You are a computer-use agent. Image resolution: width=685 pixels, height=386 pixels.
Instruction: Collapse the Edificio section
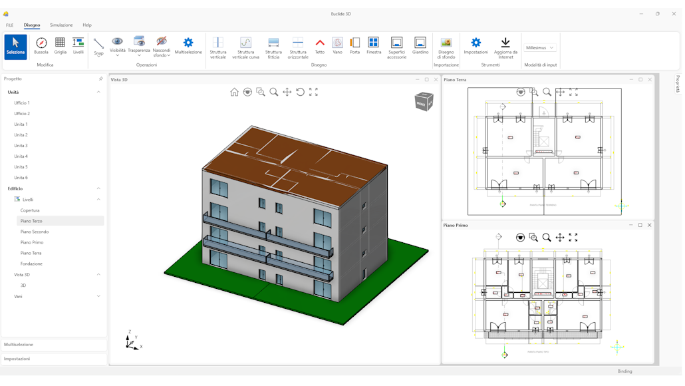coord(98,188)
